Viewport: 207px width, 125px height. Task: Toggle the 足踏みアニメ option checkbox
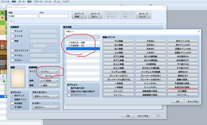[x=12, y=99]
